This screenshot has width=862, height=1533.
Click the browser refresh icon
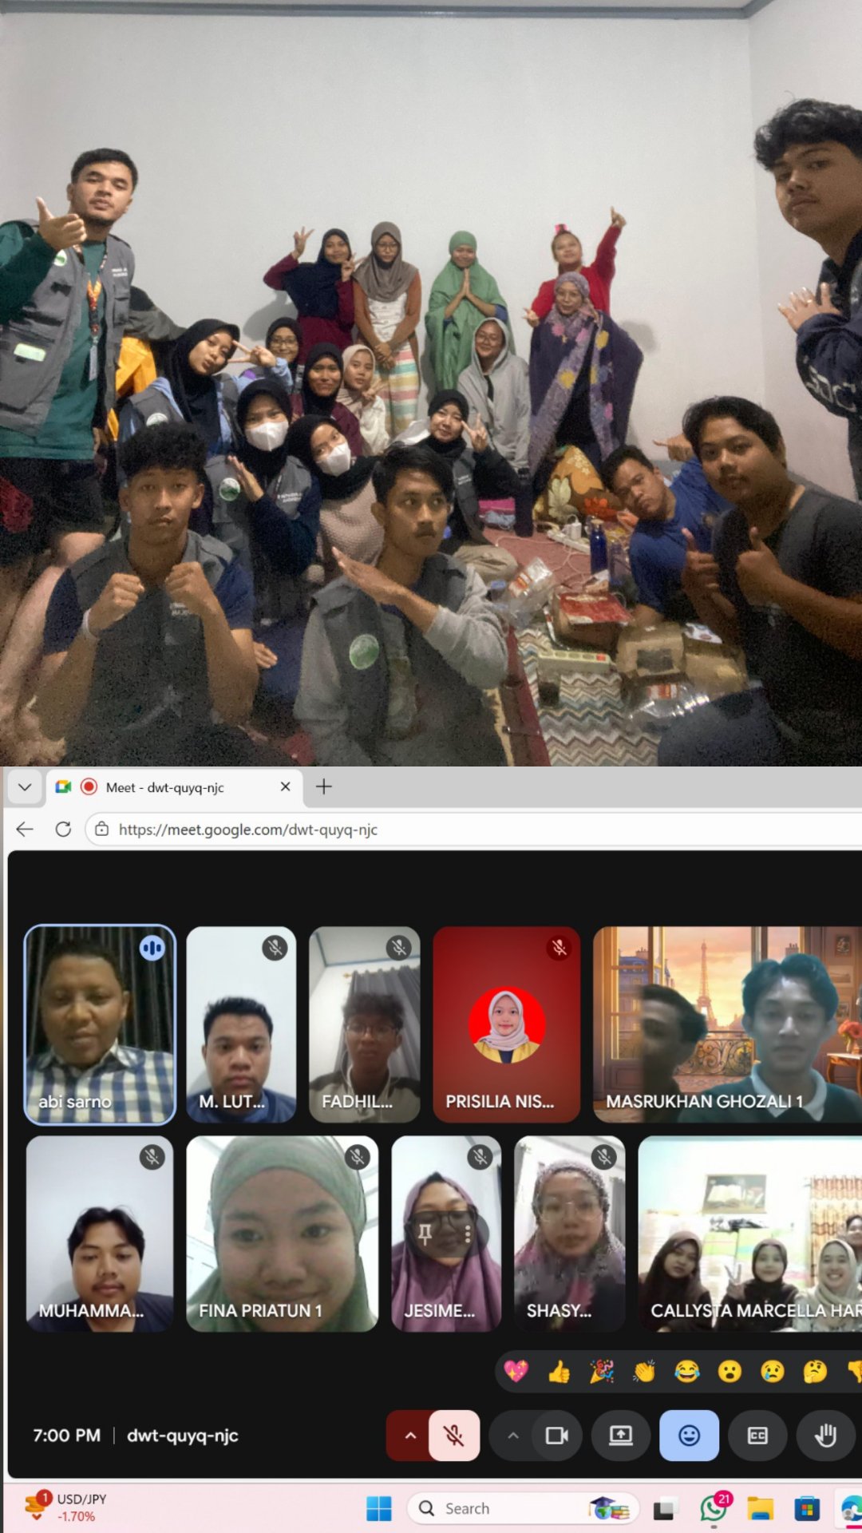tap(63, 830)
